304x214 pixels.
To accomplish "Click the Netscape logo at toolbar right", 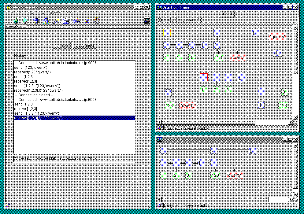I will [x=147, y=20].
